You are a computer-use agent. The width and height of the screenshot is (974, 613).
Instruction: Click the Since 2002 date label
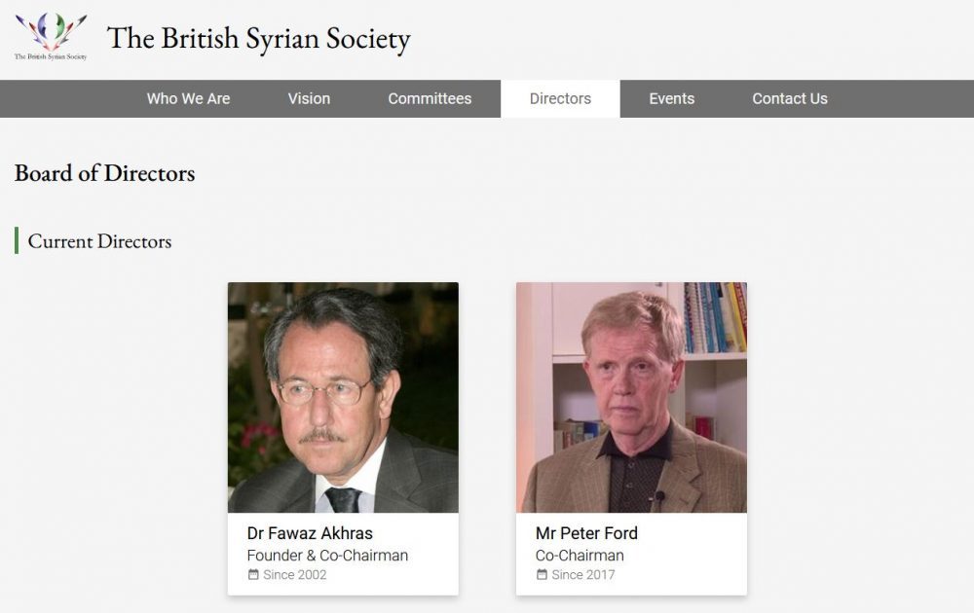294,574
